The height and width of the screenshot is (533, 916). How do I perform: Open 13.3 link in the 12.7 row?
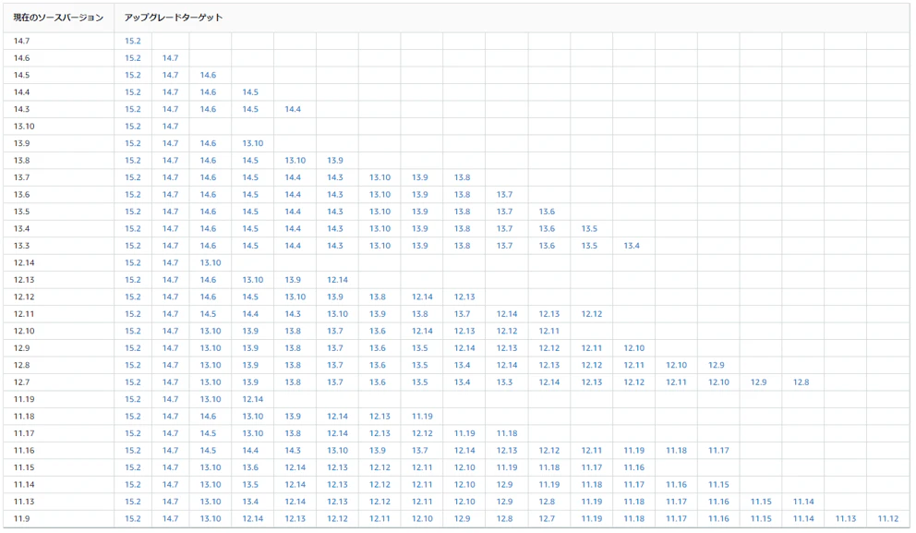click(x=505, y=382)
